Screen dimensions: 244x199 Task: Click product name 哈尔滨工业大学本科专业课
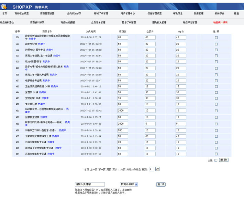tap(39, 148)
